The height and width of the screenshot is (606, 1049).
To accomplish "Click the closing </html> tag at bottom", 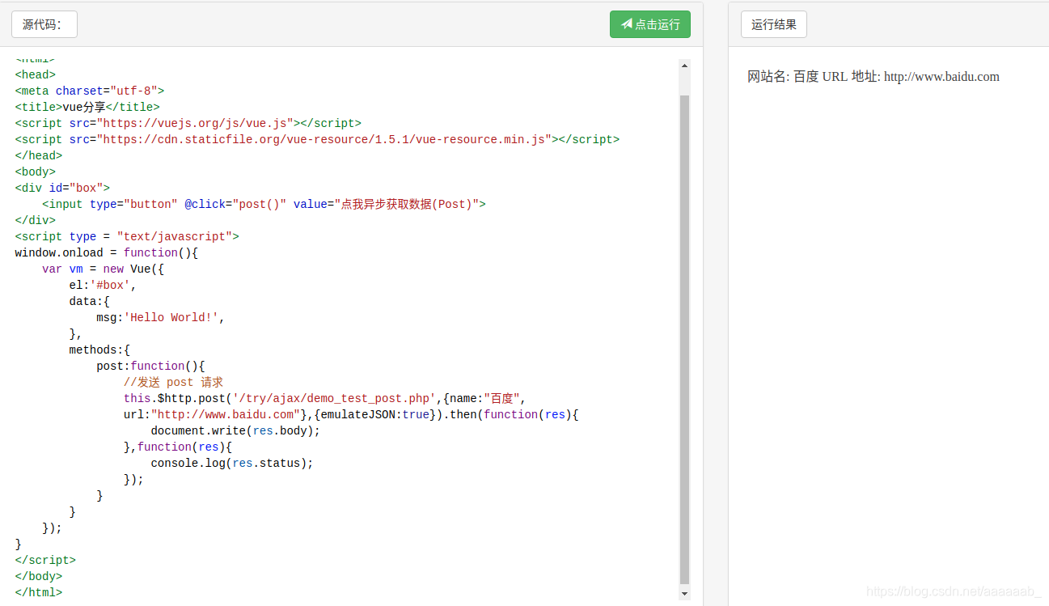I will coord(38,592).
